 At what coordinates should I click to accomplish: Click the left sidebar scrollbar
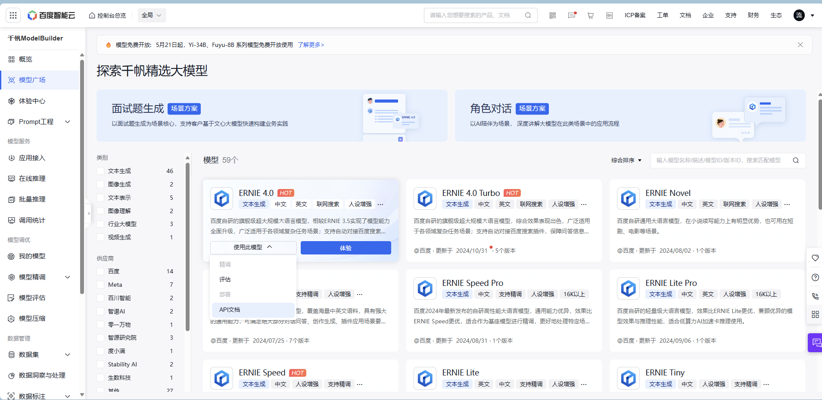point(82,177)
